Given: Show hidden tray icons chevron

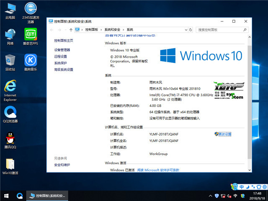Looking at the screenshot, I should [x=211, y=196].
